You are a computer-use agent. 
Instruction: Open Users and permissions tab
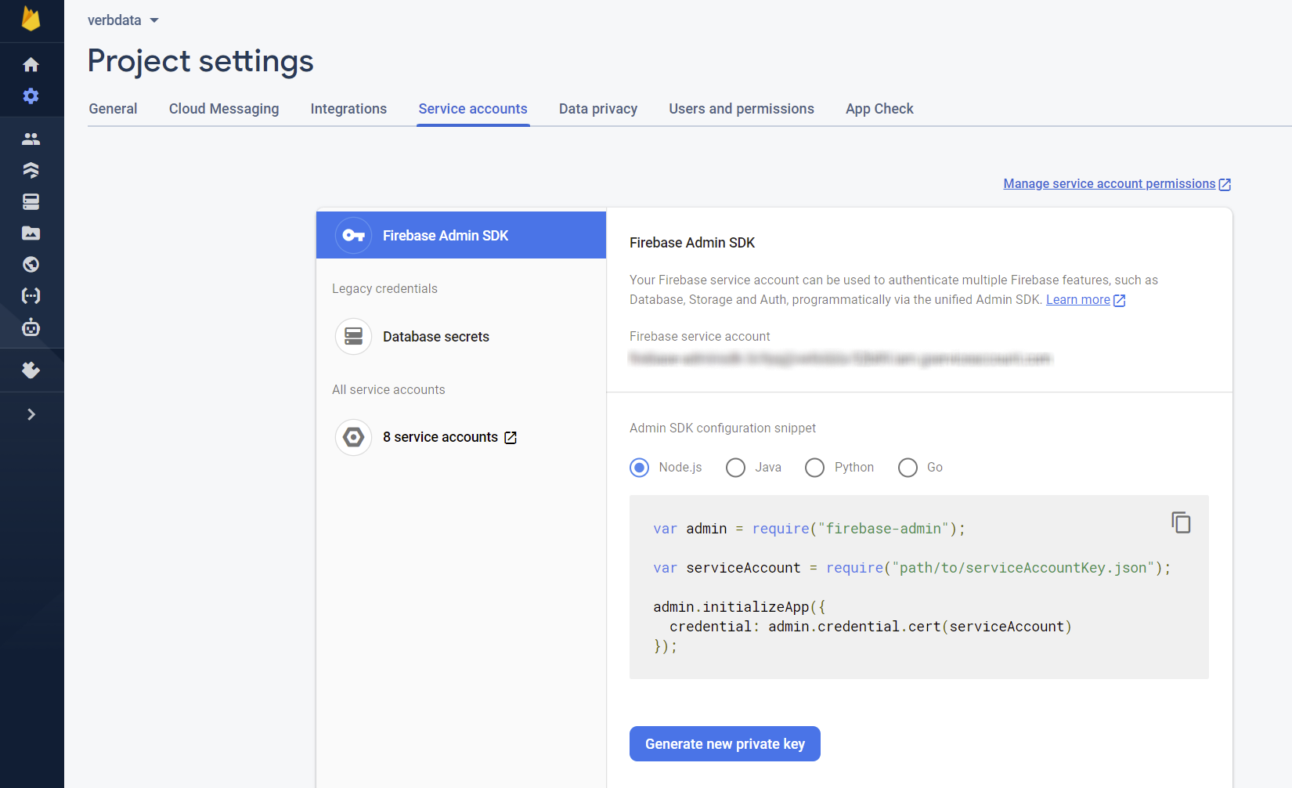(742, 109)
